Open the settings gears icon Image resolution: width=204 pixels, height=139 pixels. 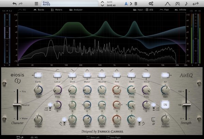coord(151,4)
